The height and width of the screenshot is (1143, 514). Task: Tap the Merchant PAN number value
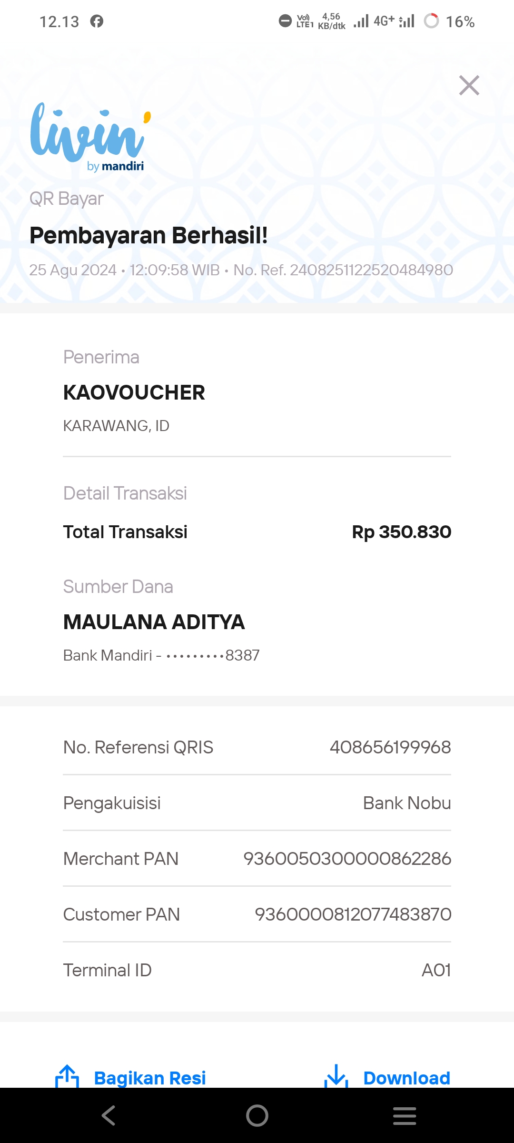(347, 859)
